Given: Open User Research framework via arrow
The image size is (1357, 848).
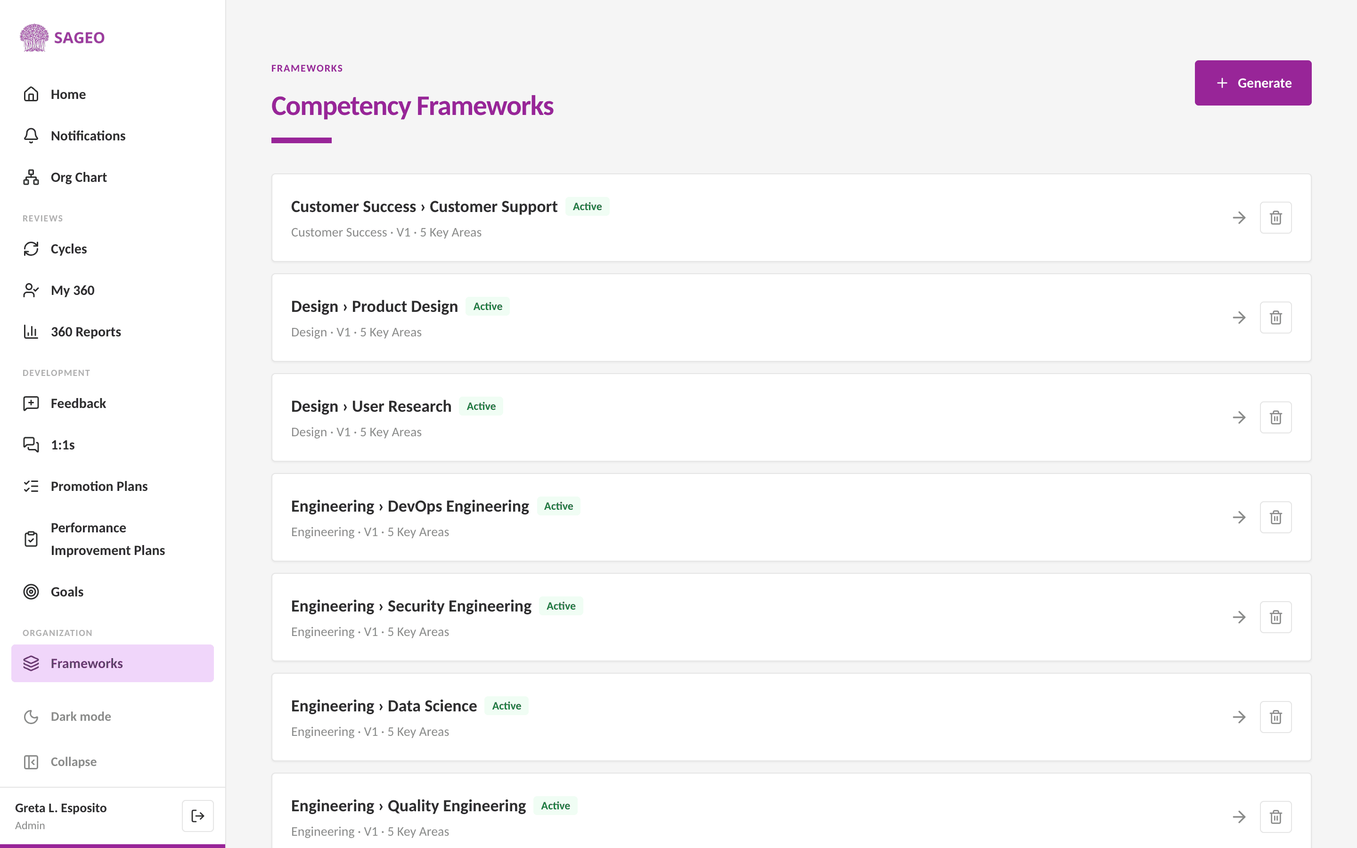Looking at the screenshot, I should (x=1239, y=417).
